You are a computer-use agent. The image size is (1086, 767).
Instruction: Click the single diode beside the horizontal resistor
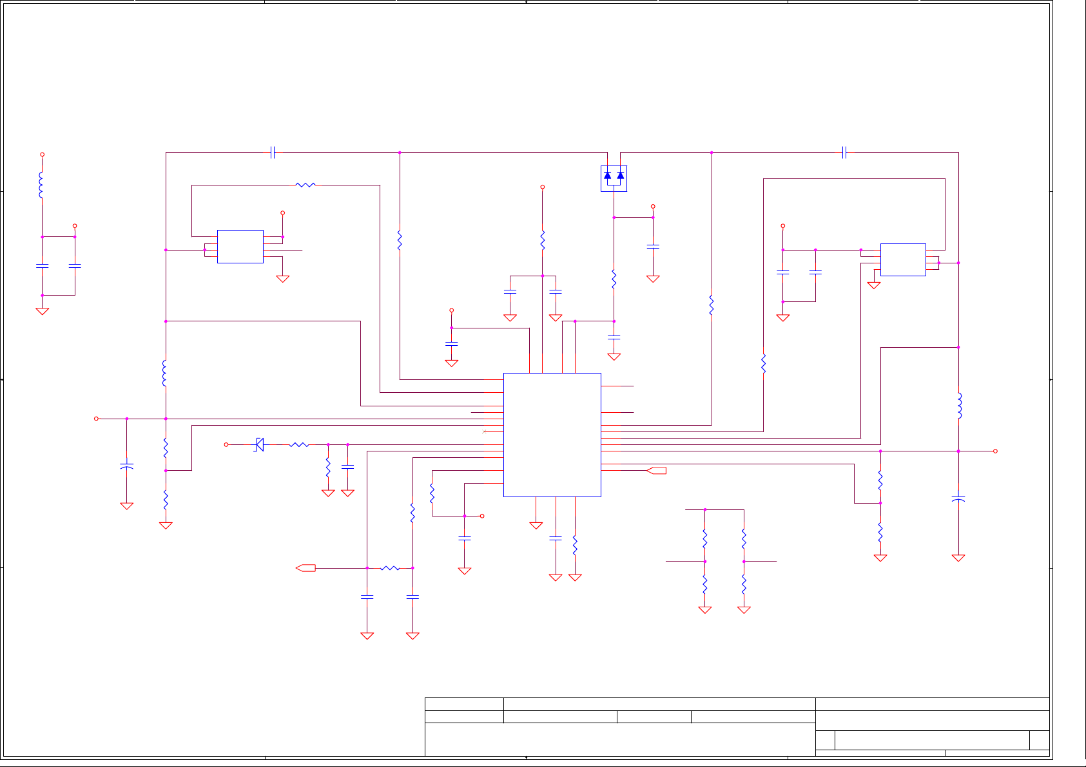[259, 444]
